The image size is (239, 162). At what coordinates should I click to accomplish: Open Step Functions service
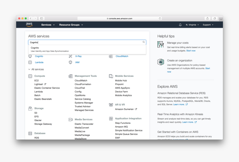point(123,123)
